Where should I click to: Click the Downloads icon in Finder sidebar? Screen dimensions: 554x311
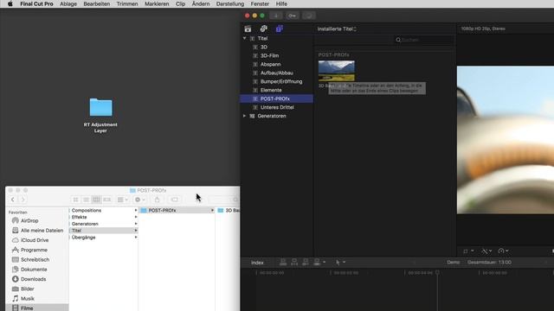pos(16,279)
